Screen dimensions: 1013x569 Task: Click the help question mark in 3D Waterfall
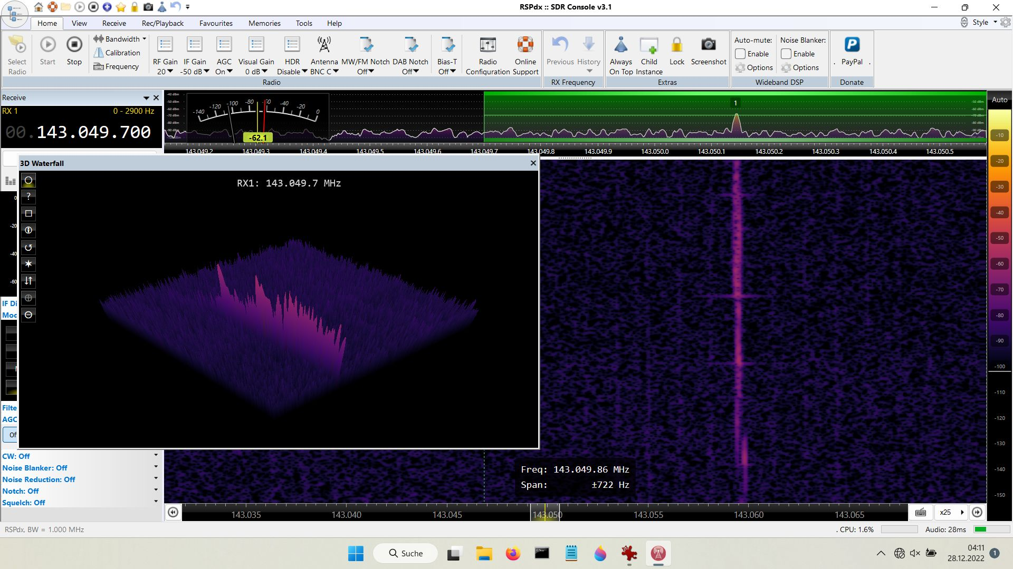pyautogui.click(x=28, y=197)
